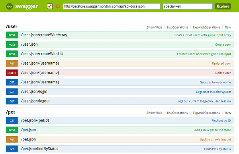Click 'Updated user' description
The width and height of the screenshot is (239, 154).
coord(221,64)
